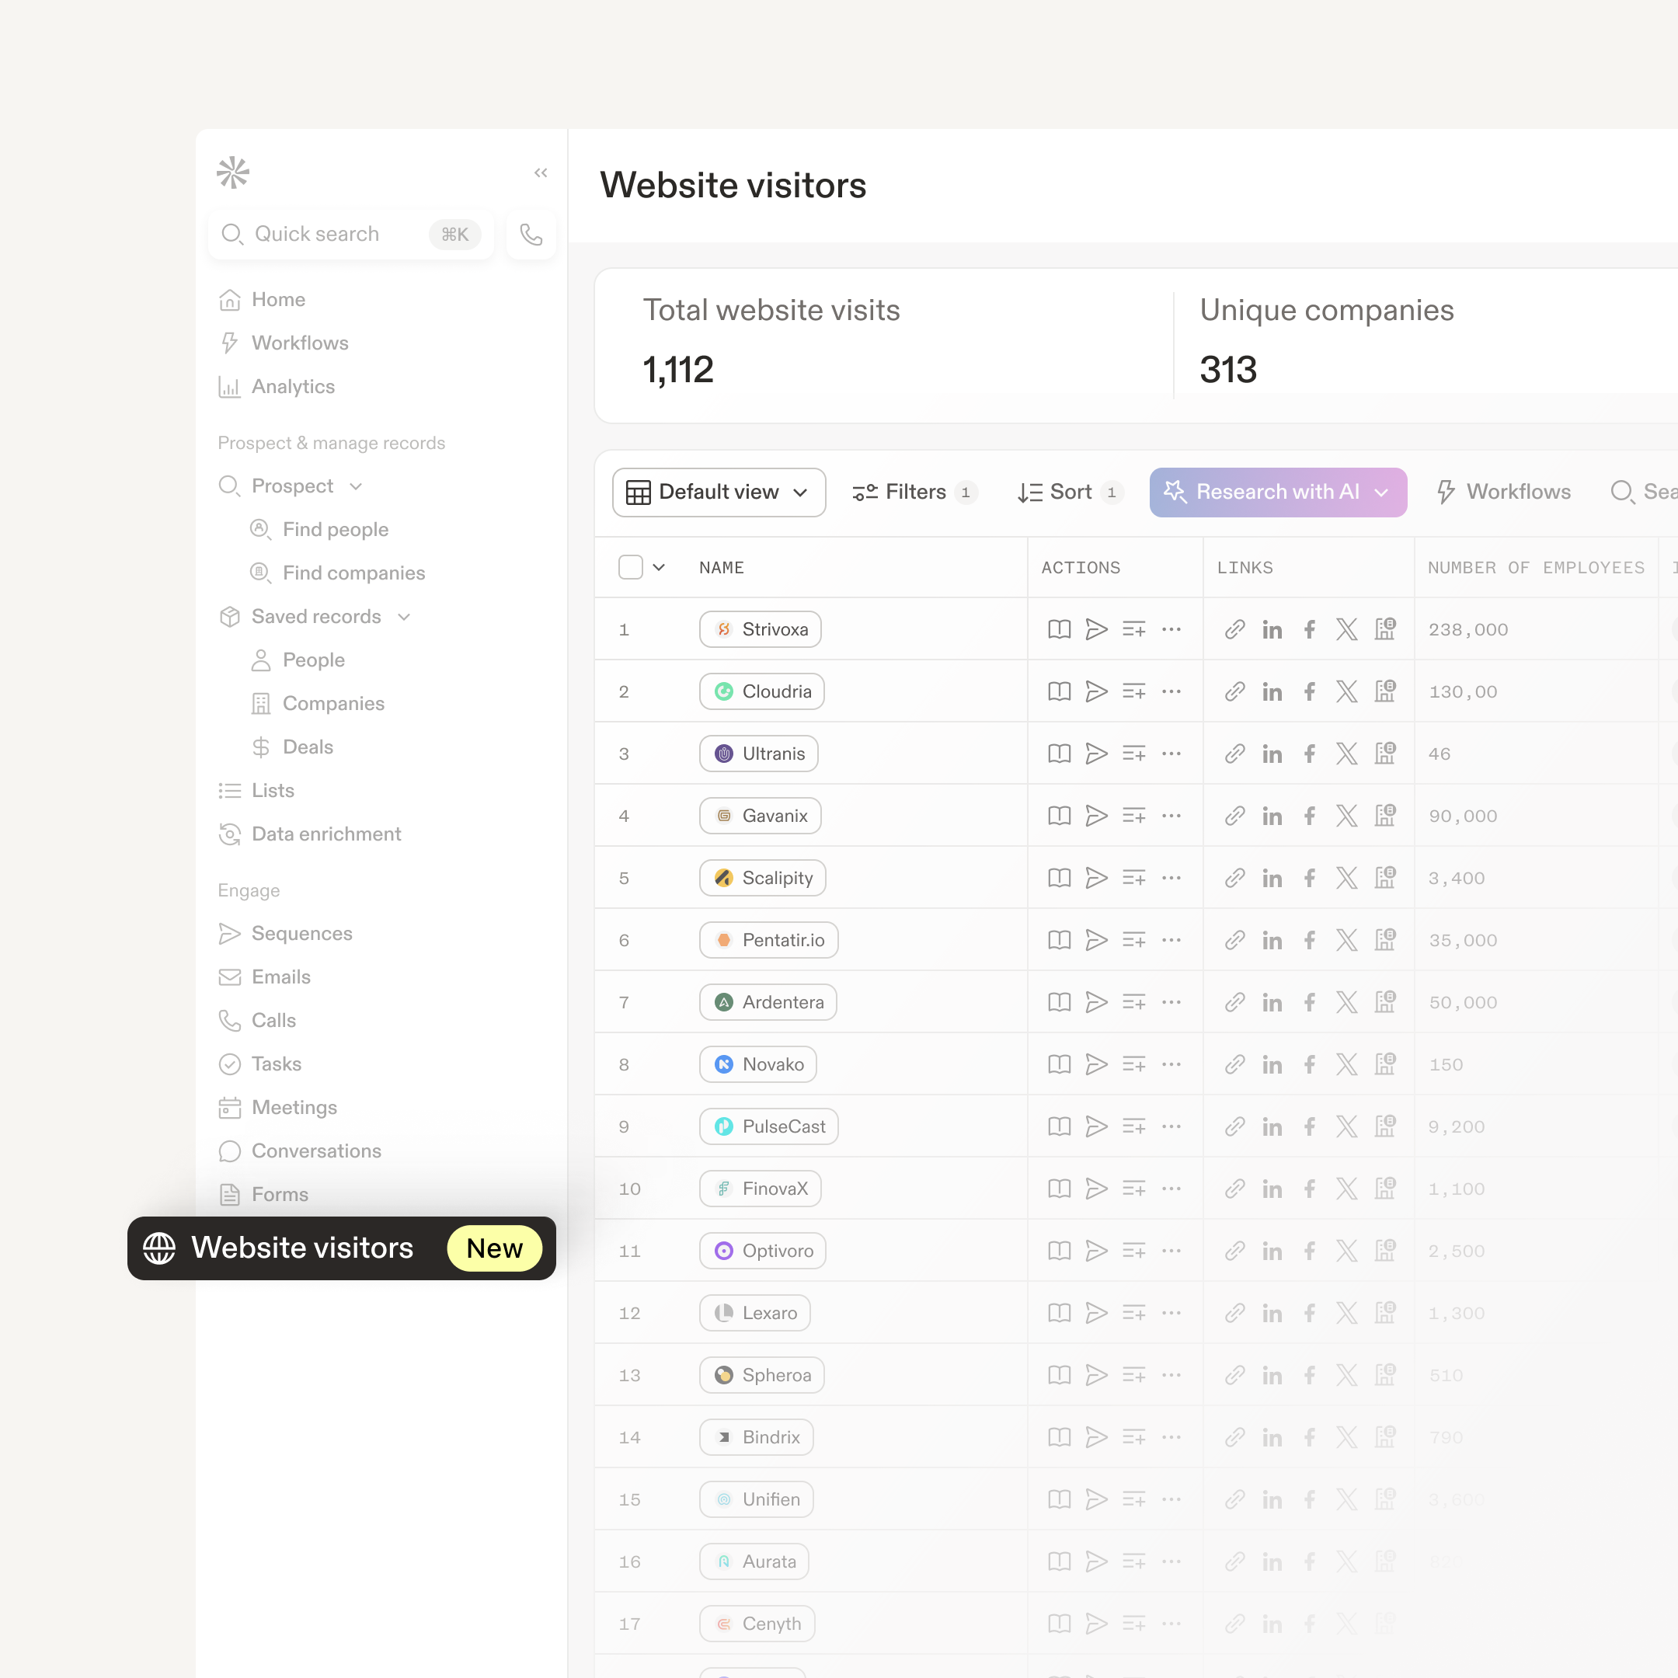Image resolution: width=1678 pixels, height=1678 pixels.
Task: Click the Facebook icon in Cloudria's links
Action: pyautogui.click(x=1310, y=691)
